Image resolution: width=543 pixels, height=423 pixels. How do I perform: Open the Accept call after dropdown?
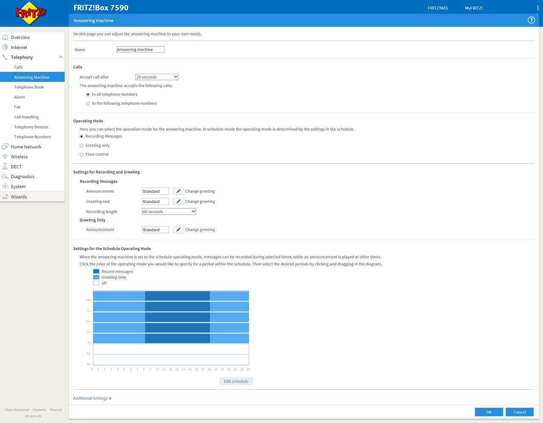(157, 77)
